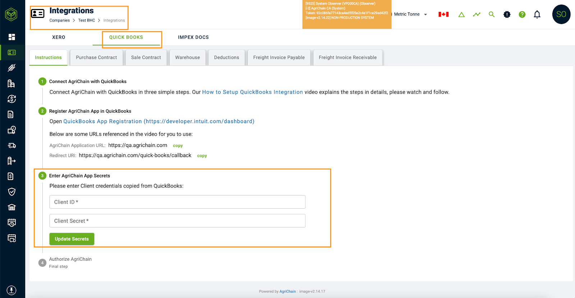Screen dimensions: 575x298
Task: Copy the Redirect URI
Action: pos(202,156)
